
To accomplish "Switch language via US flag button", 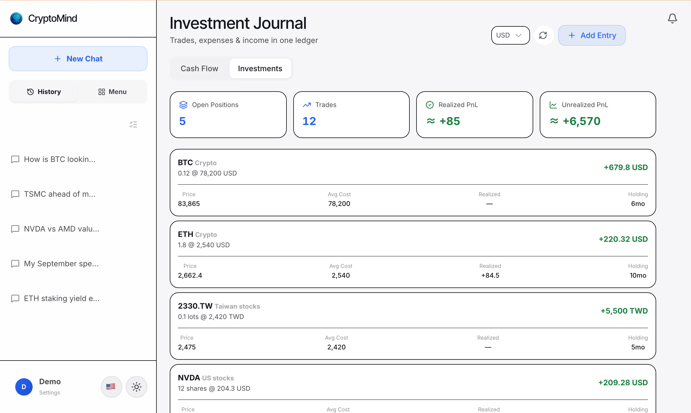I will point(111,387).
